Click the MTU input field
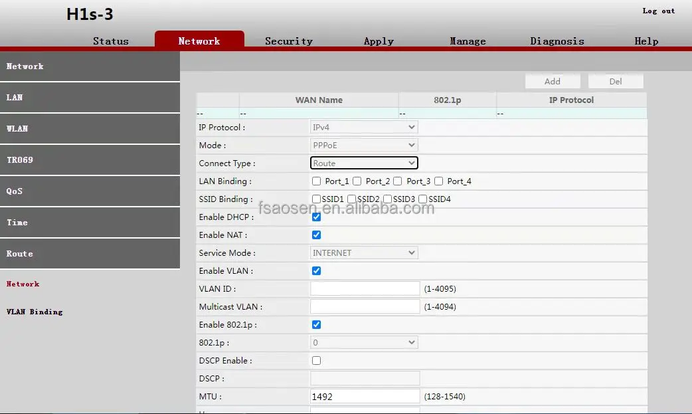The image size is (692, 414). 365,396
